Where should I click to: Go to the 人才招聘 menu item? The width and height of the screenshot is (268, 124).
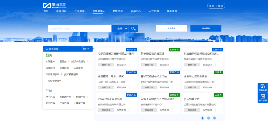coord(154,11)
